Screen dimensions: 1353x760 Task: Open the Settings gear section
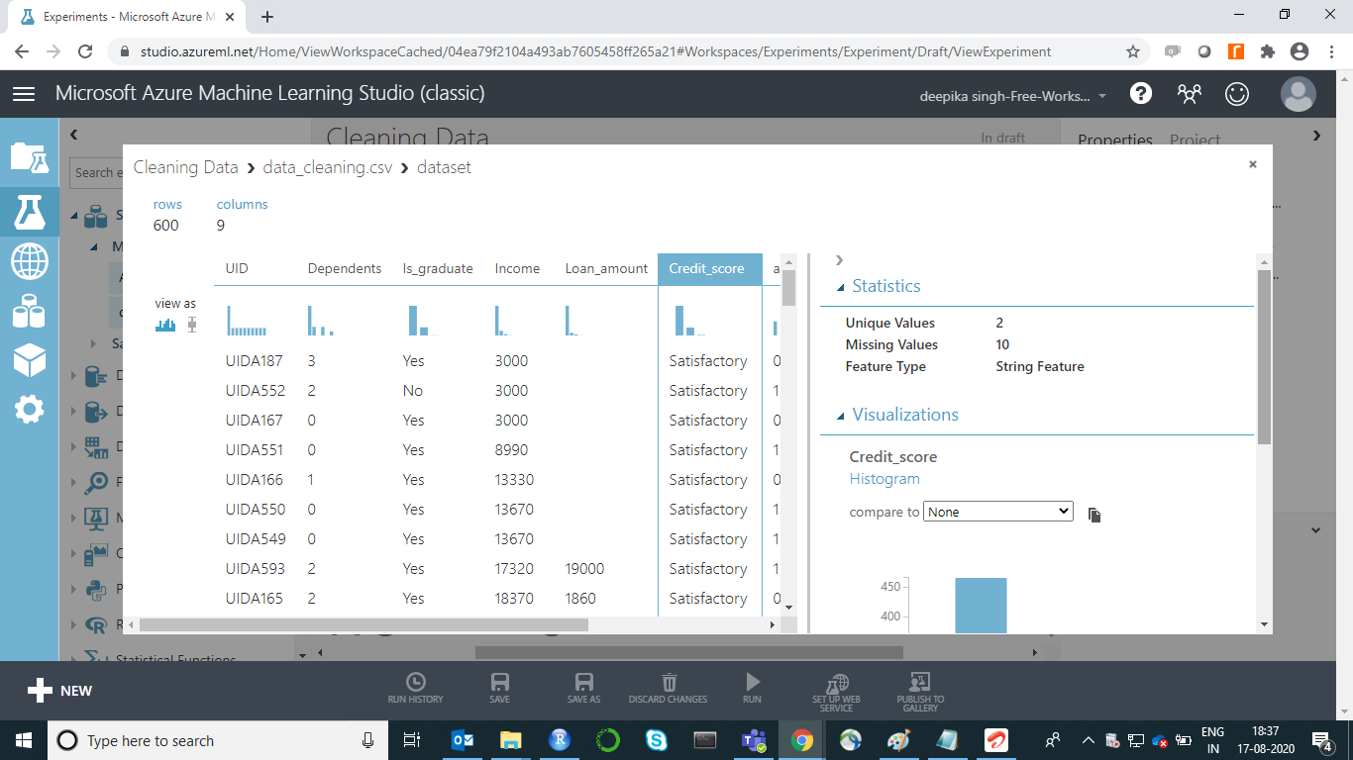(x=29, y=409)
